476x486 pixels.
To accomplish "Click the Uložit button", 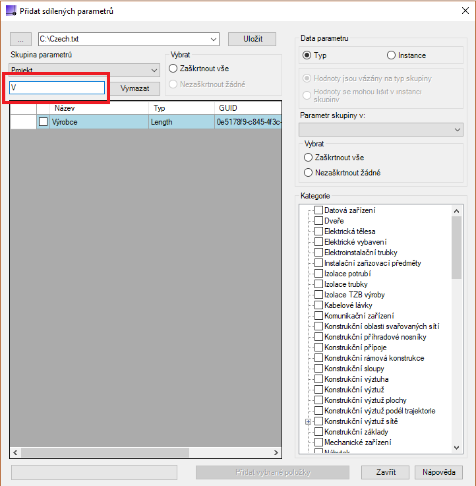I will (253, 39).
